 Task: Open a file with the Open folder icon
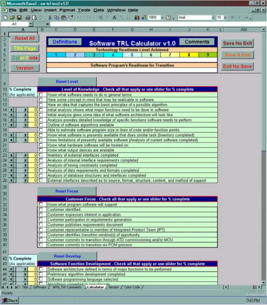coord(12,17)
